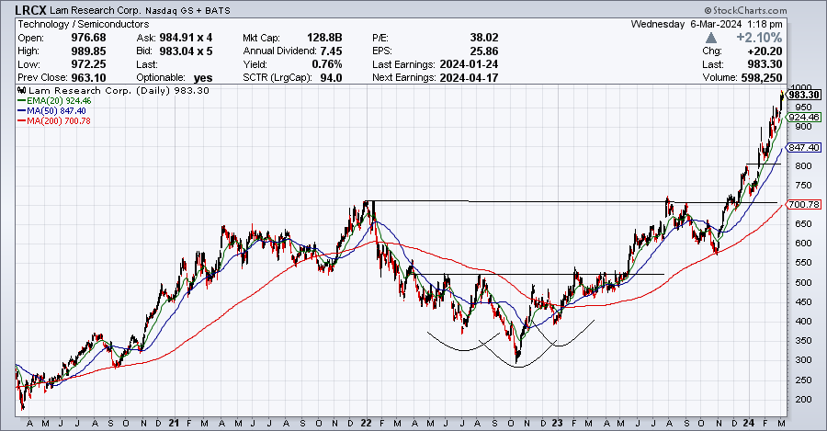
Task: Select the Mkt Cap value 128.8B
Action: click(x=324, y=38)
